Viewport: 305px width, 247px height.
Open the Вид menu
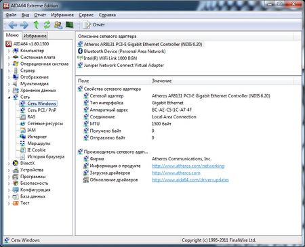coord(25,15)
